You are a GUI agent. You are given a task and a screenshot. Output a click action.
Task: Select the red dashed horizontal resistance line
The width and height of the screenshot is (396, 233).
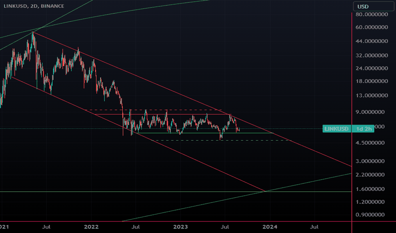tap(153, 110)
